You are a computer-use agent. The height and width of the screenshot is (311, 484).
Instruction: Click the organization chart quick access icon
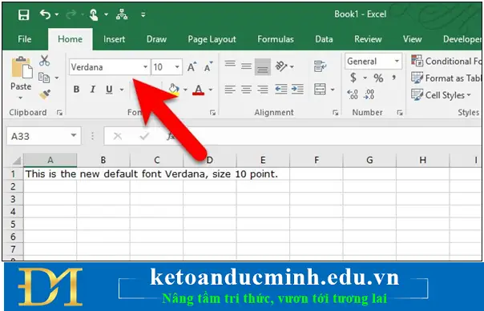pyautogui.click(x=122, y=14)
